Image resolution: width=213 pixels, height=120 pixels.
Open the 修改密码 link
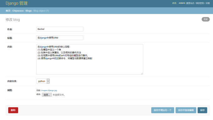[x=200, y=3]
